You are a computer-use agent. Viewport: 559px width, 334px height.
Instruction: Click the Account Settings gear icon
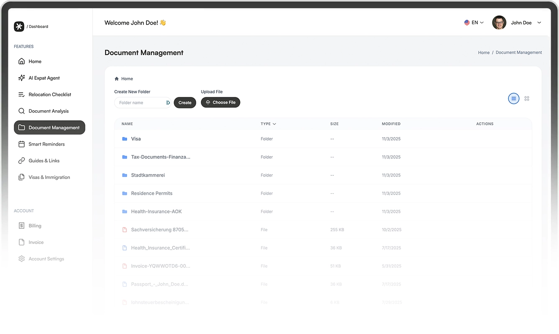click(x=21, y=259)
